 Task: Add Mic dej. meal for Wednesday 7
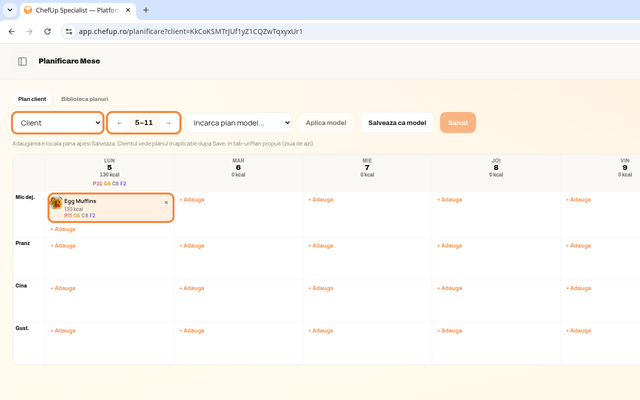coord(320,199)
